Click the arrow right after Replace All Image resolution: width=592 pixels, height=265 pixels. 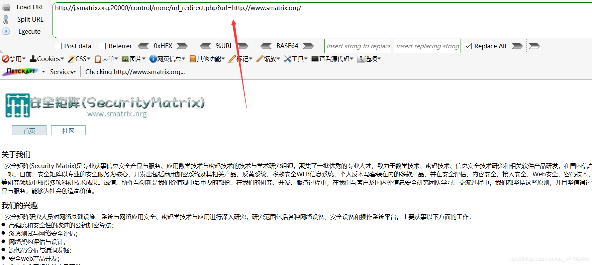[517, 46]
